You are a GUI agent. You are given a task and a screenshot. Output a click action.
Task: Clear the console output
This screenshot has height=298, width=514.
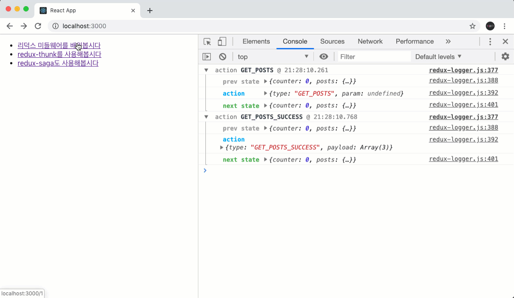[223, 57]
